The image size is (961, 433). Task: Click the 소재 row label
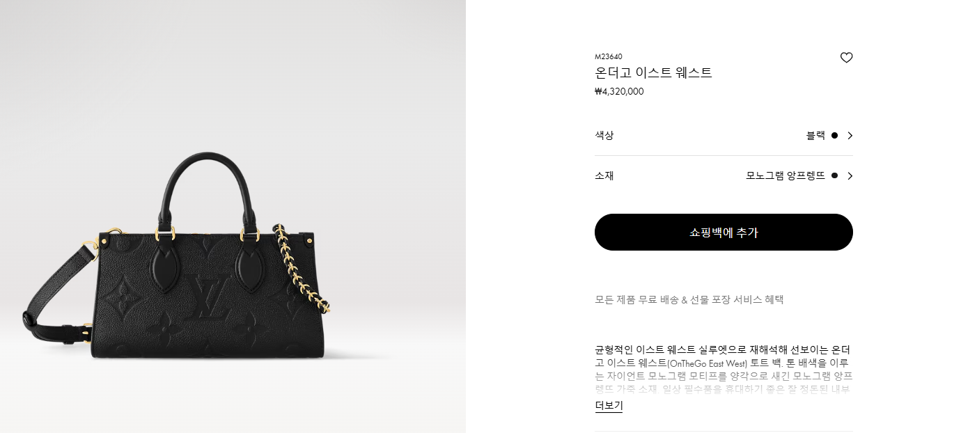[604, 176]
